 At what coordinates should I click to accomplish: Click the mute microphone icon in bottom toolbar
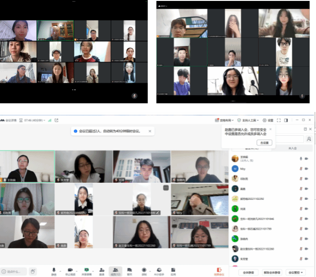tap(54, 270)
